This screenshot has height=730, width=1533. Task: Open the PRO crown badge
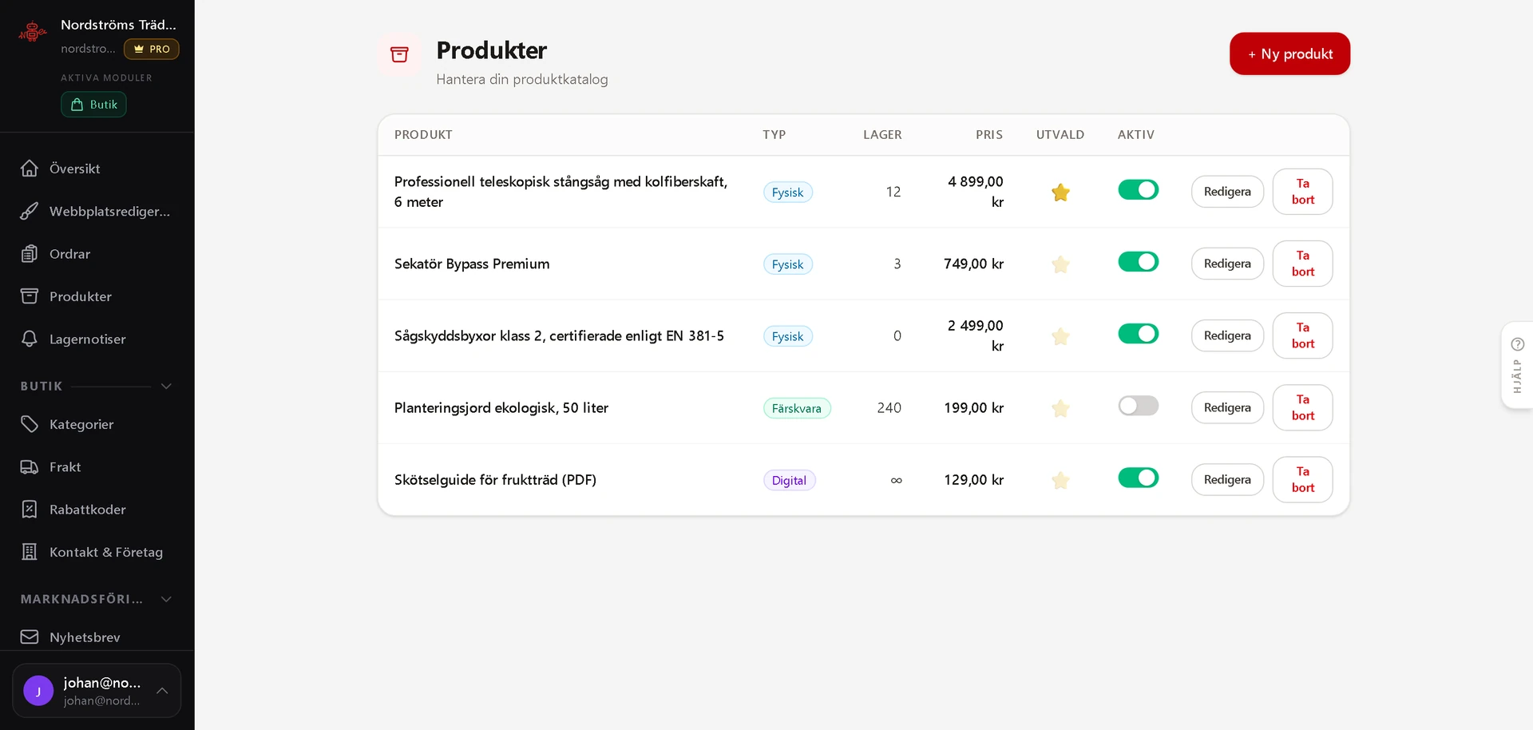(152, 49)
